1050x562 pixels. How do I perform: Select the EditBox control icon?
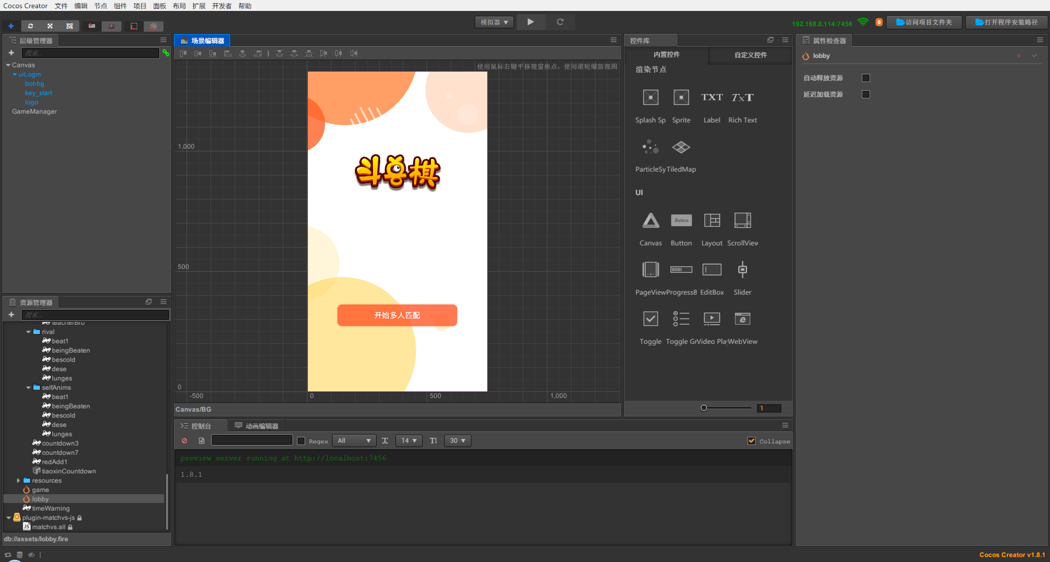711,270
